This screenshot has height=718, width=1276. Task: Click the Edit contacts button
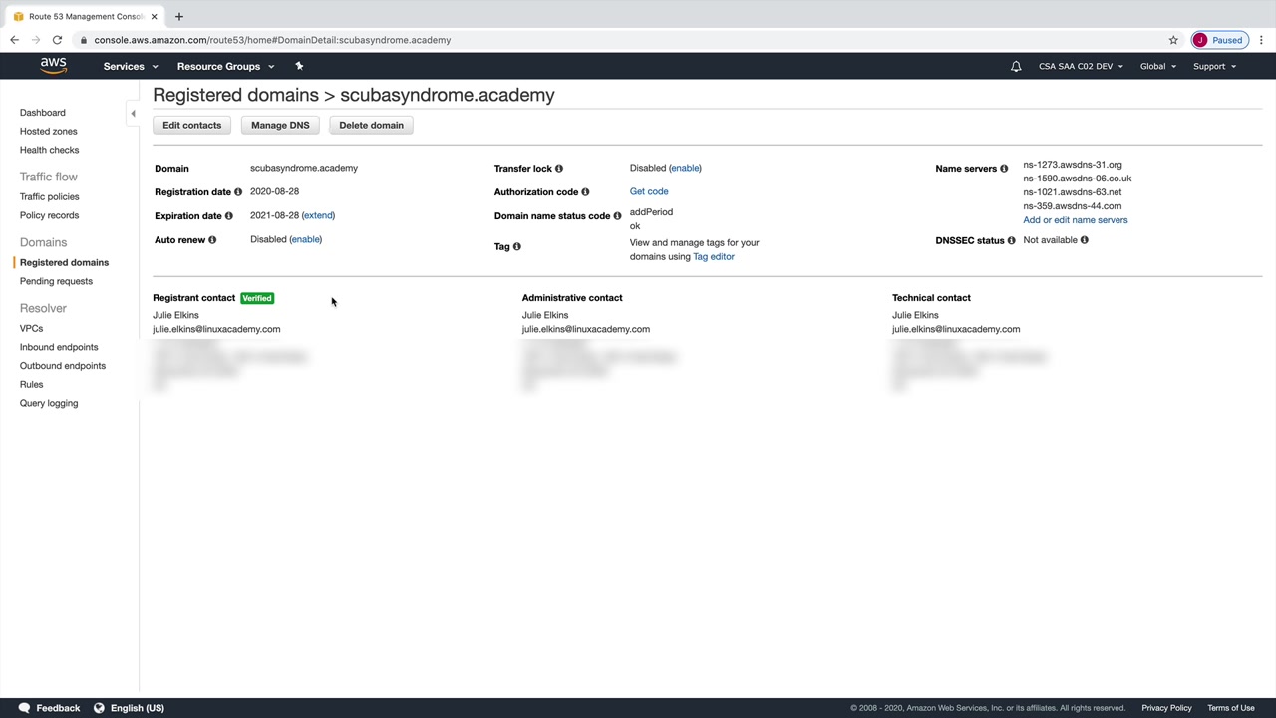[x=192, y=125]
